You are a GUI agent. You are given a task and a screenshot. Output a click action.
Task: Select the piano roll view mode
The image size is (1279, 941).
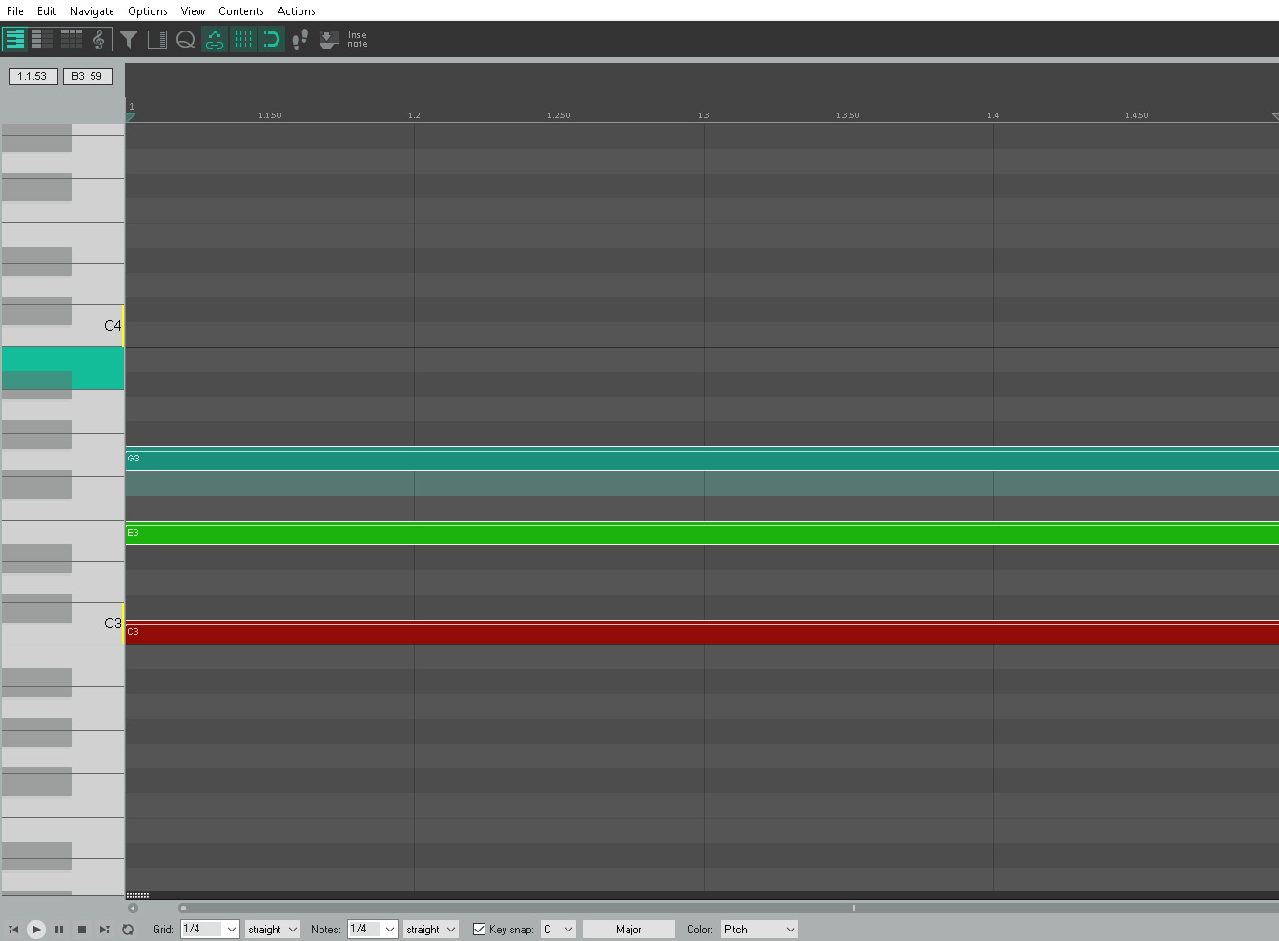(14, 39)
